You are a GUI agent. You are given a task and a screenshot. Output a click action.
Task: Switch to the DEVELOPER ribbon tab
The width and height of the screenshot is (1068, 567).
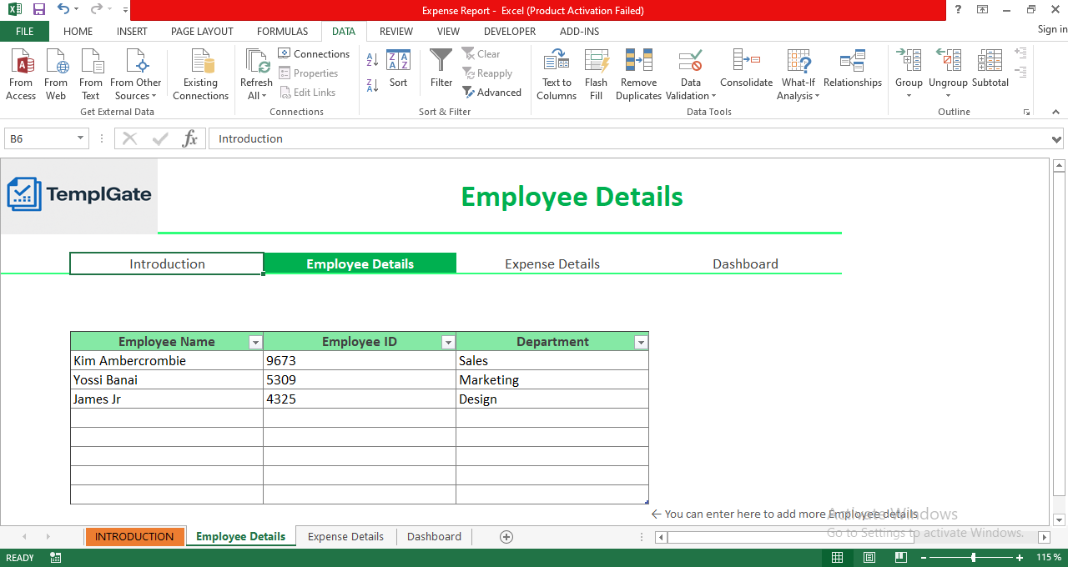pyautogui.click(x=510, y=31)
